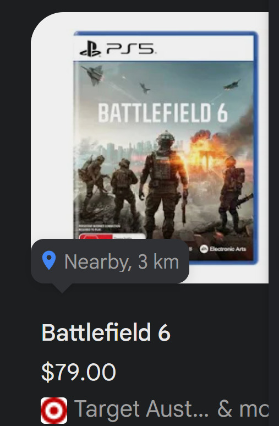Click the $79.00 price

[79, 372]
